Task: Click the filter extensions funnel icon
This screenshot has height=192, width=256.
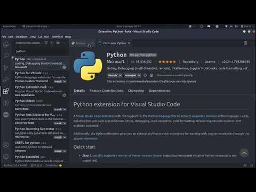Action: coord(46,43)
